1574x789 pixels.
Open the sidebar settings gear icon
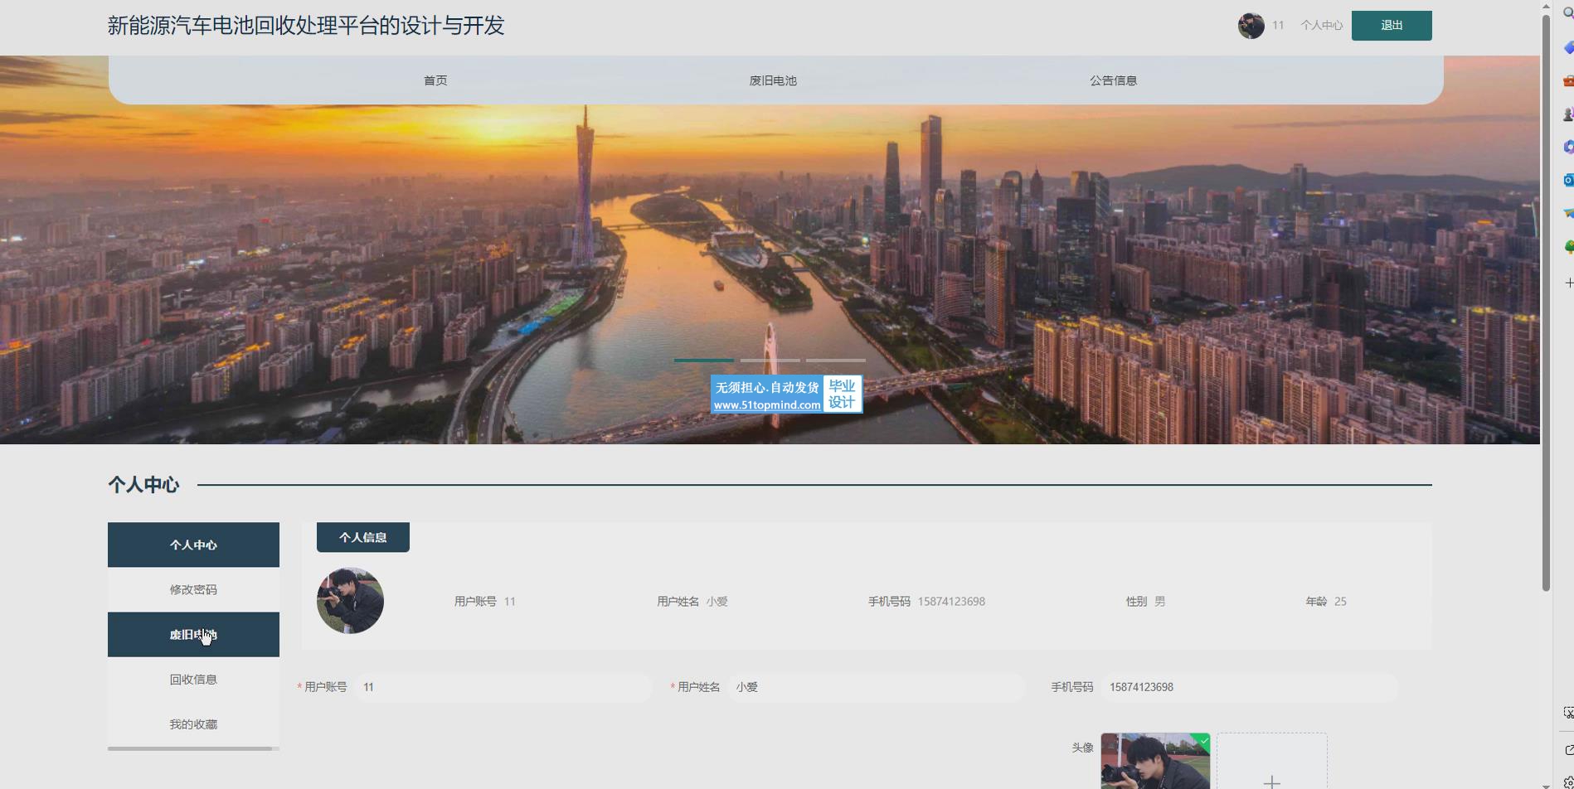1567,782
